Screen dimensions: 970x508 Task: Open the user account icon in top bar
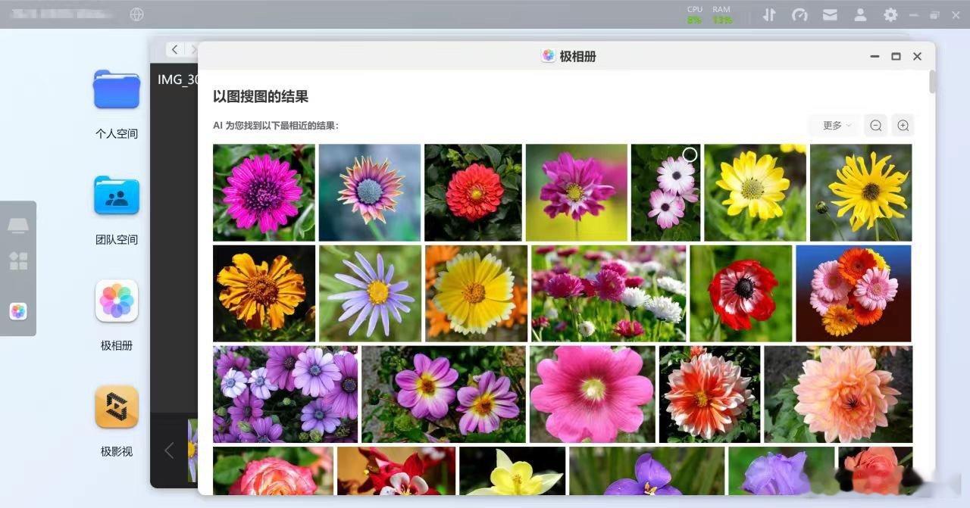pyautogui.click(x=860, y=14)
